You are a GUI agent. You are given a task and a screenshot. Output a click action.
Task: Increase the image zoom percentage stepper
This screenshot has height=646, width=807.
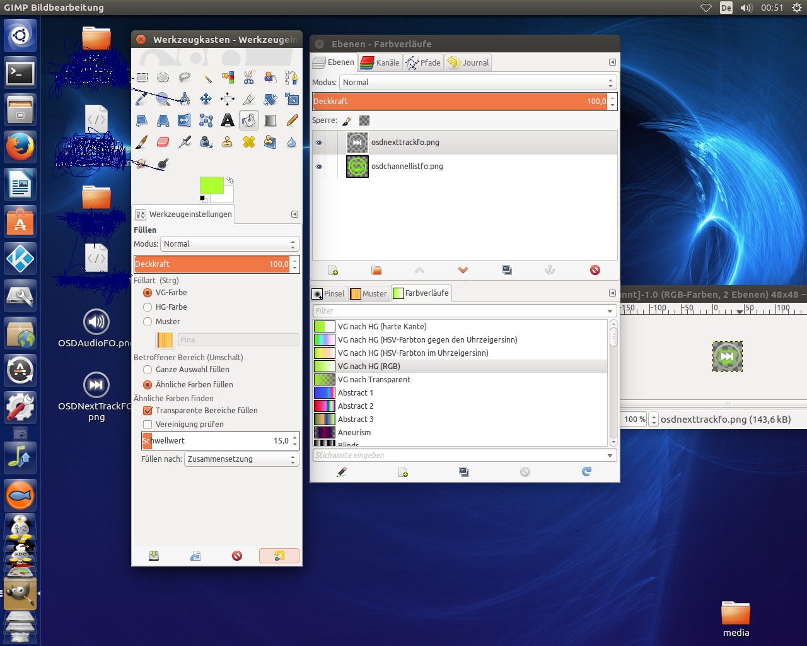pos(654,416)
